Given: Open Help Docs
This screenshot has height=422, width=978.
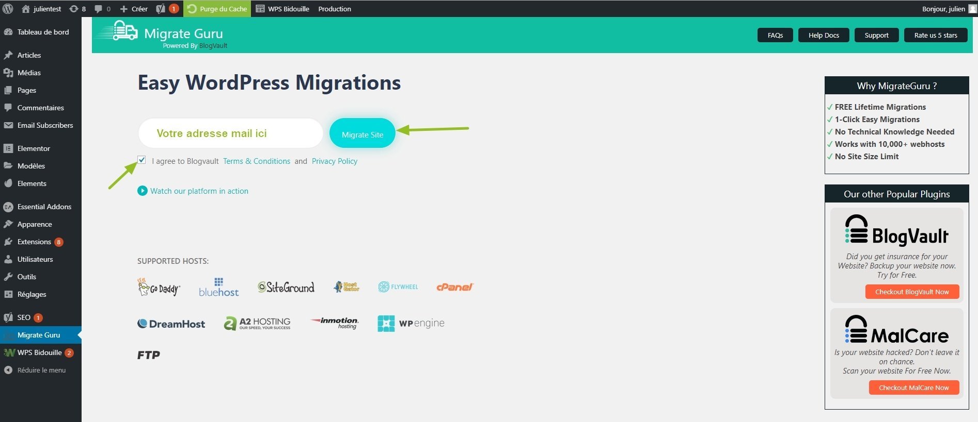Looking at the screenshot, I should coord(824,35).
